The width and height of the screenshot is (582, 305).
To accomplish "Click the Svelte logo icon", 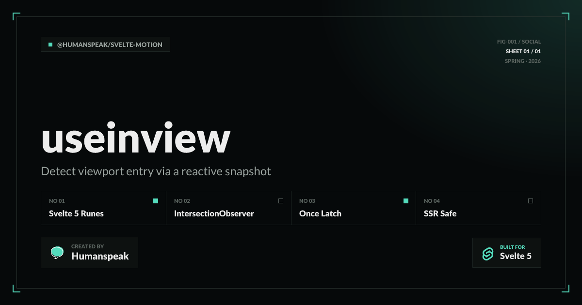I will (487, 253).
